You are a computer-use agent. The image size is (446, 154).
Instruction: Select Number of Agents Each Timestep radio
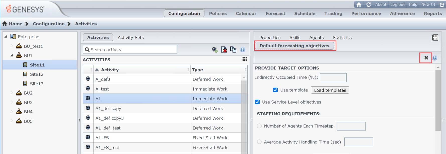(x=259, y=126)
